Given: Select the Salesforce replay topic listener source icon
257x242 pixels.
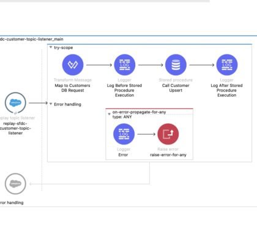Looking at the screenshot, I should point(15,103).
